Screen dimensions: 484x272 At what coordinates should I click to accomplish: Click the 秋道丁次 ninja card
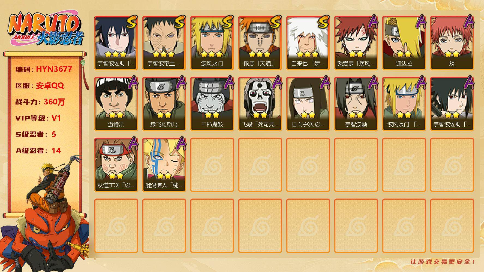click(x=116, y=165)
